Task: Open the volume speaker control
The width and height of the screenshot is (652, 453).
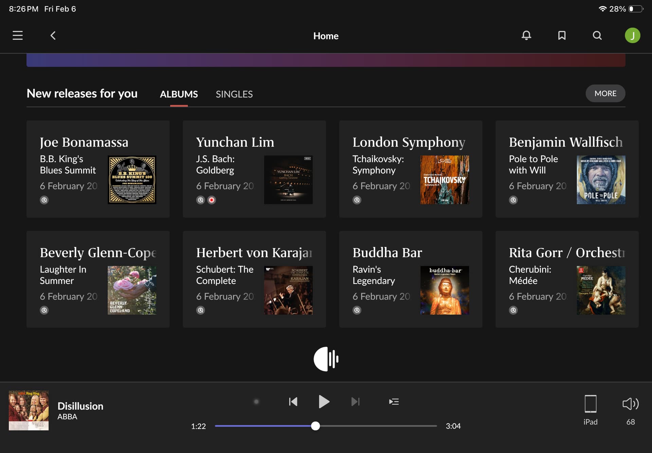Action: pos(630,404)
